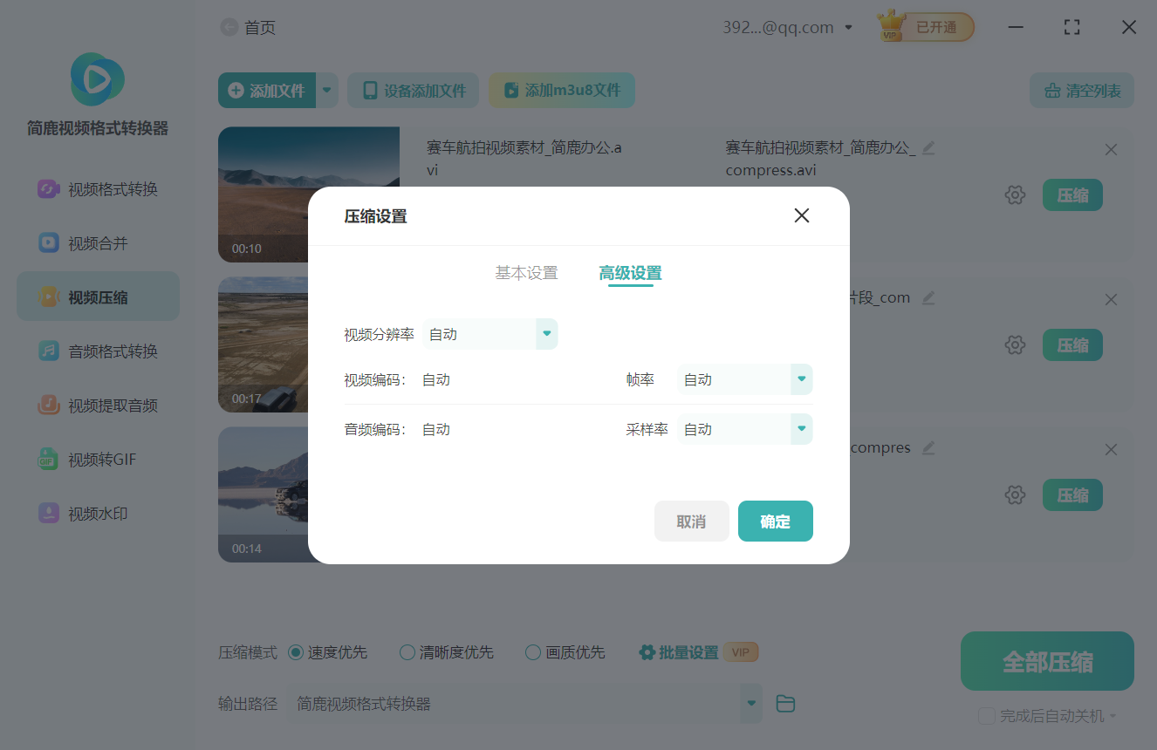Choose 画质优先 compression mode
1157x750 pixels.
[532, 651]
